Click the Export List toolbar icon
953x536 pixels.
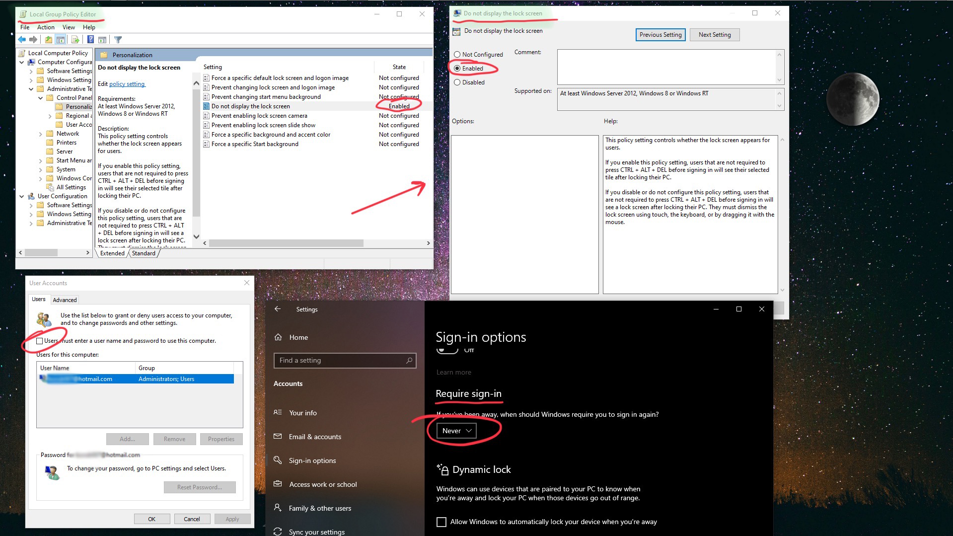(x=75, y=40)
